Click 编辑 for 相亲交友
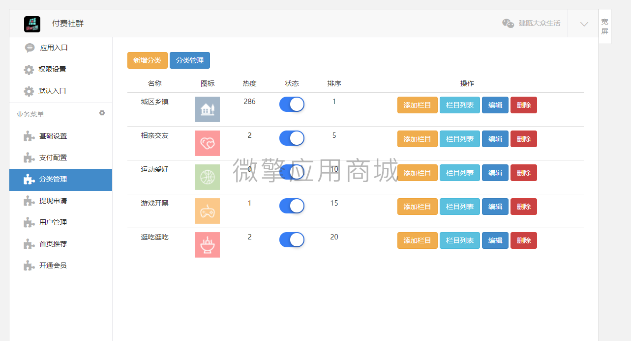This screenshot has height=341, width=631. [x=495, y=139]
